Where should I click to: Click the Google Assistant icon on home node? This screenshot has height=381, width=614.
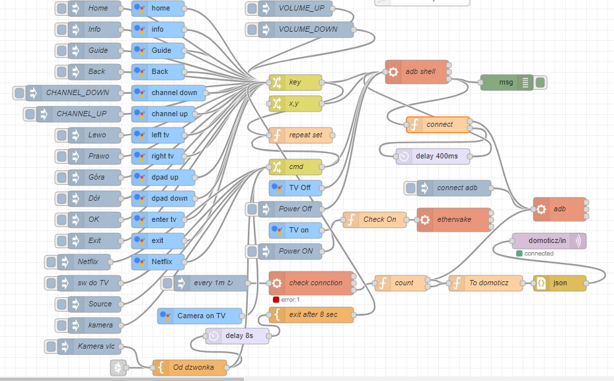(x=139, y=9)
